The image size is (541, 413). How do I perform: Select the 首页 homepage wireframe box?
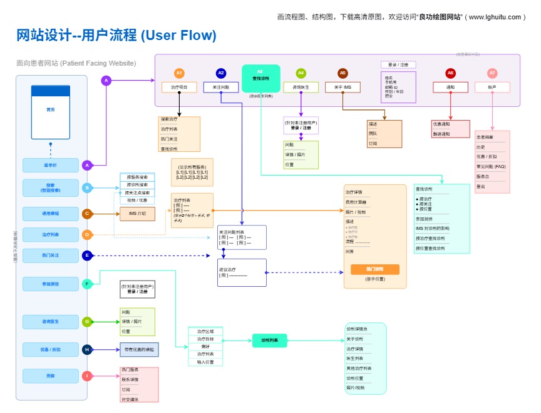tap(51, 112)
